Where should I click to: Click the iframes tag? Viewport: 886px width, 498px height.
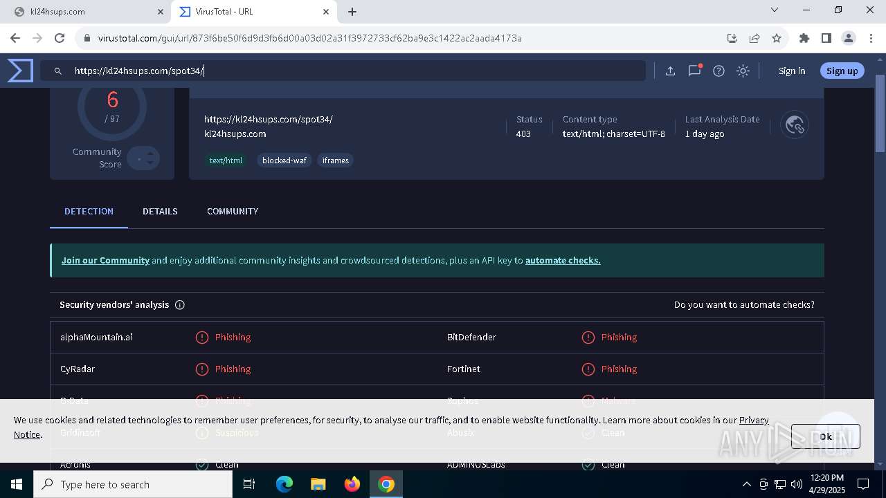coord(335,160)
